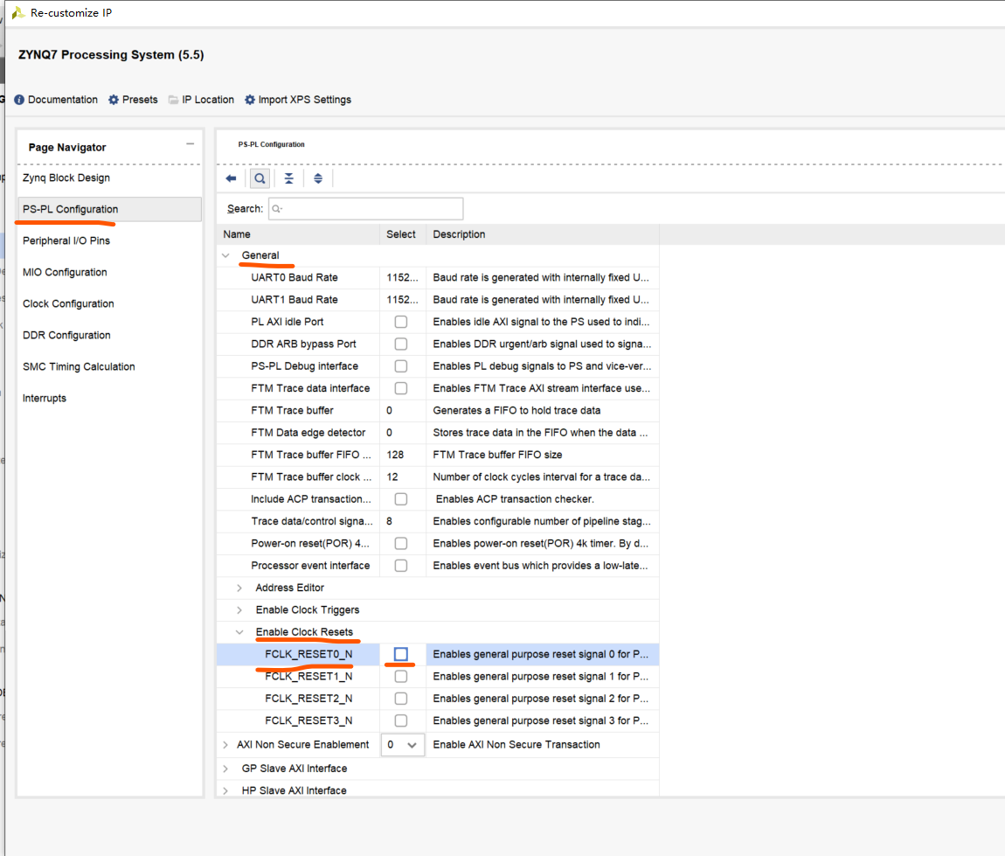Click the Collapse All toolbar icon
The height and width of the screenshot is (856, 1005).
coord(288,178)
